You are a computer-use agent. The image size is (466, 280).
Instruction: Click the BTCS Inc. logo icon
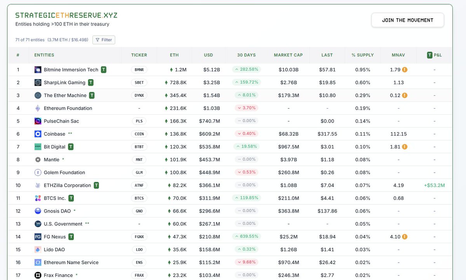point(38,198)
